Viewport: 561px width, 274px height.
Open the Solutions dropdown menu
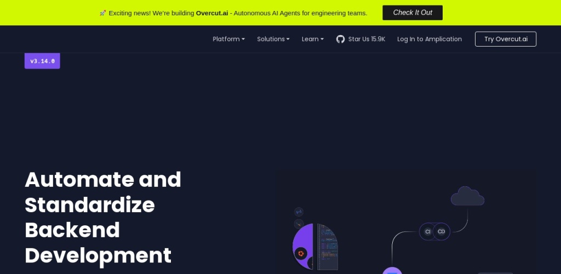pyautogui.click(x=273, y=39)
